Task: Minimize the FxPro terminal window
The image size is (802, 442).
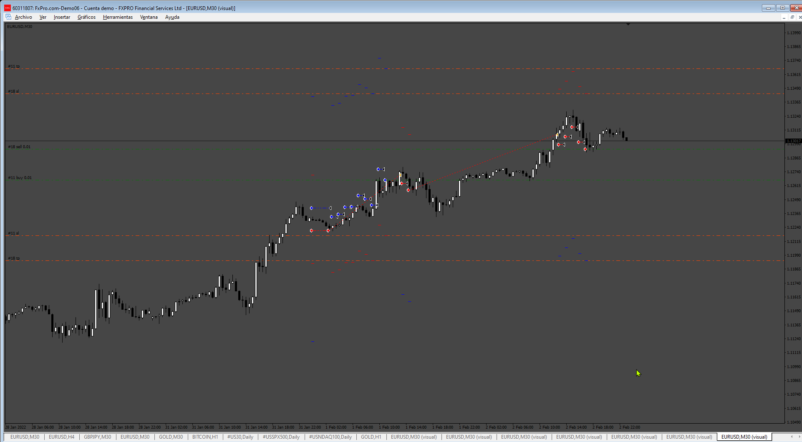Action: pos(768,8)
